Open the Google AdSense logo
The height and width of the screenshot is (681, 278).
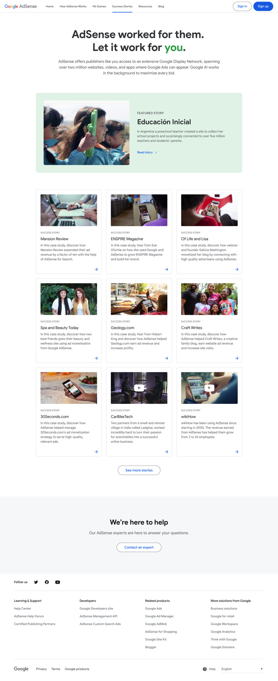click(x=21, y=6)
